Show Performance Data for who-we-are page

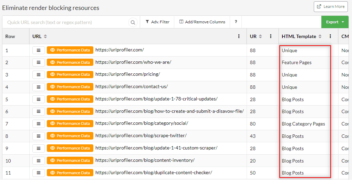click(x=70, y=62)
